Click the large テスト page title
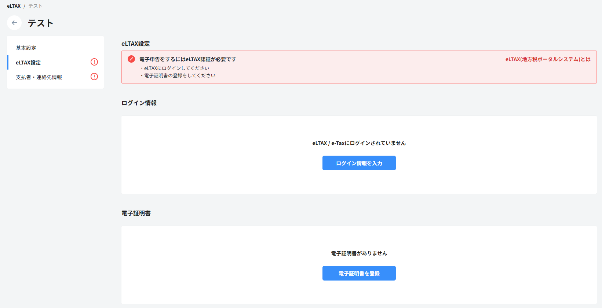The height and width of the screenshot is (308, 602). [41, 23]
